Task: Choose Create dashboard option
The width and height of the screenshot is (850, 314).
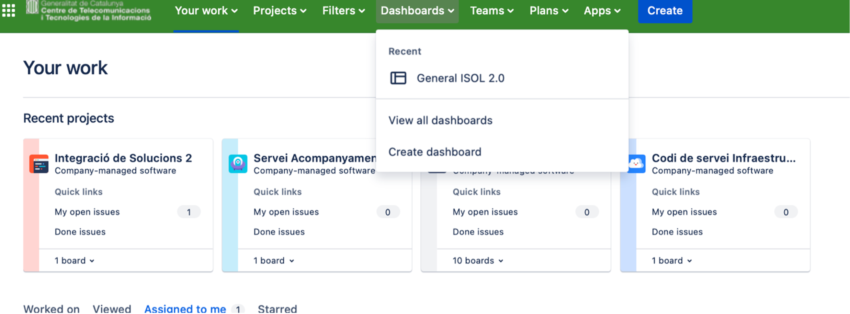Action: [435, 152]
